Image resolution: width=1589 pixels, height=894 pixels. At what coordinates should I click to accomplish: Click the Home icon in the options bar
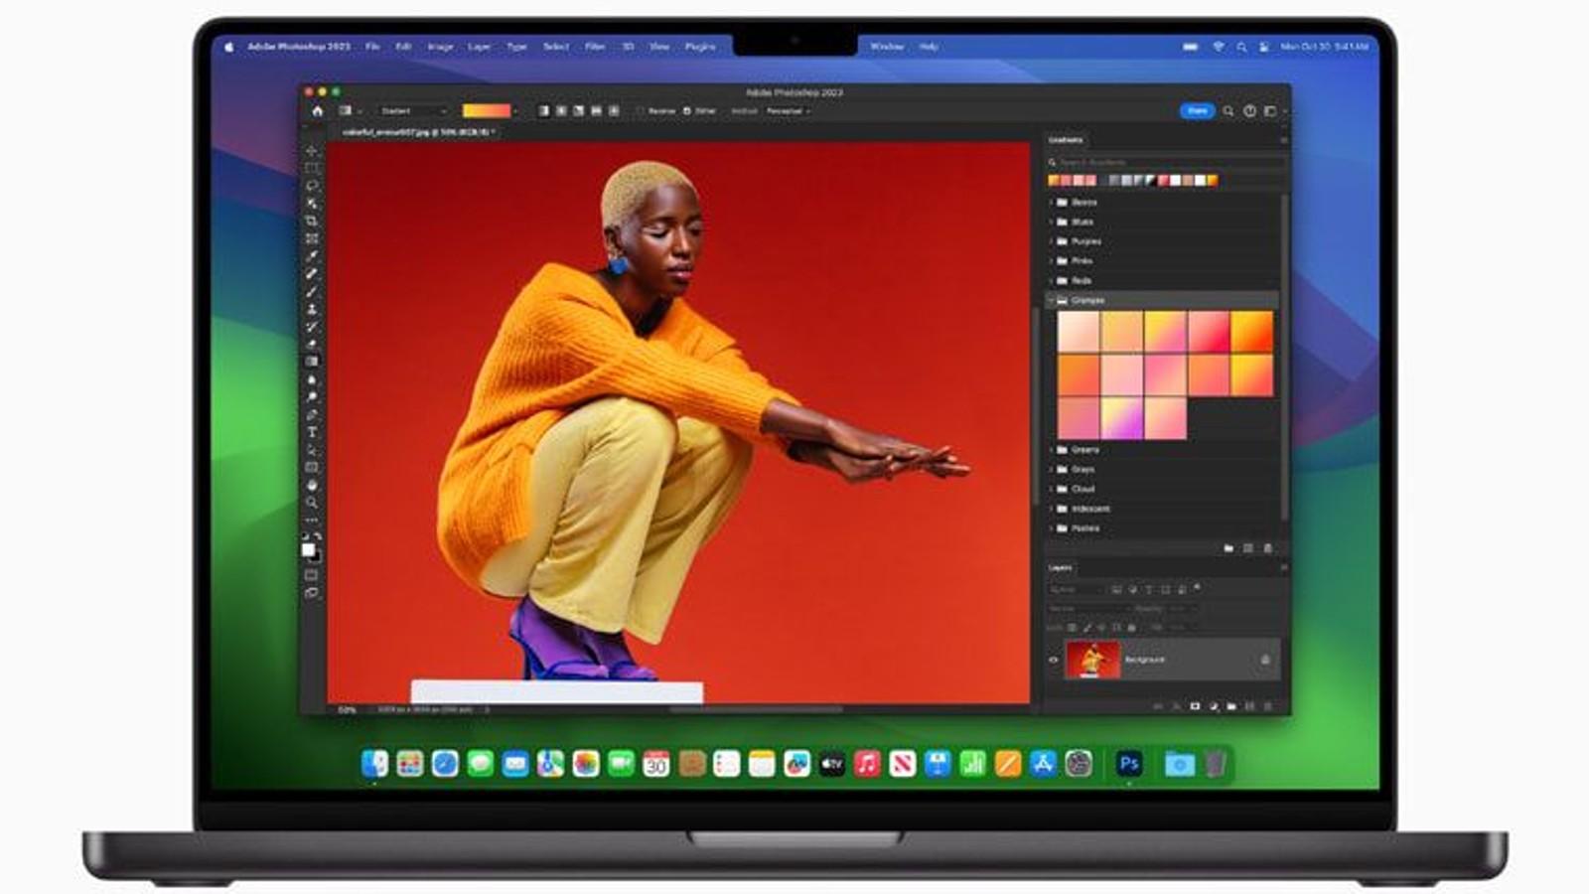pyautogui.click(x=318, y=111)
